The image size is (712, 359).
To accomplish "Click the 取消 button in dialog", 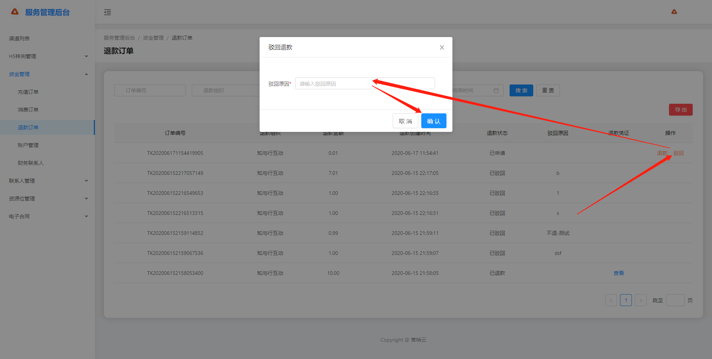I will tap(405, 121).
